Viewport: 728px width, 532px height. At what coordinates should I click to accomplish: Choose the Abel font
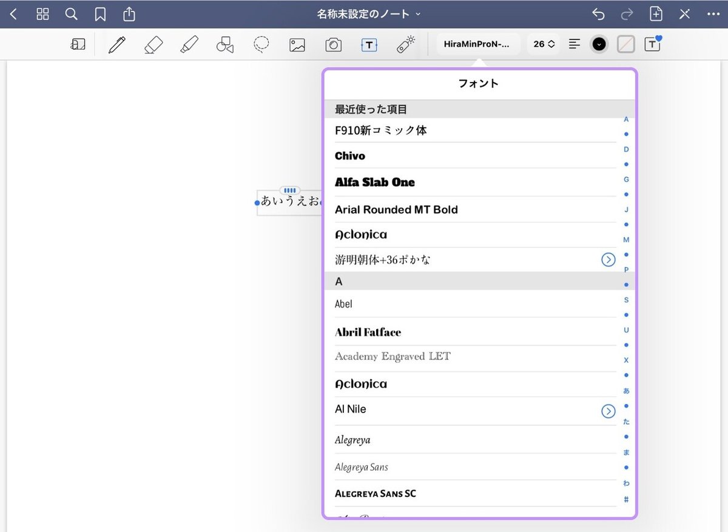[476, 303]
